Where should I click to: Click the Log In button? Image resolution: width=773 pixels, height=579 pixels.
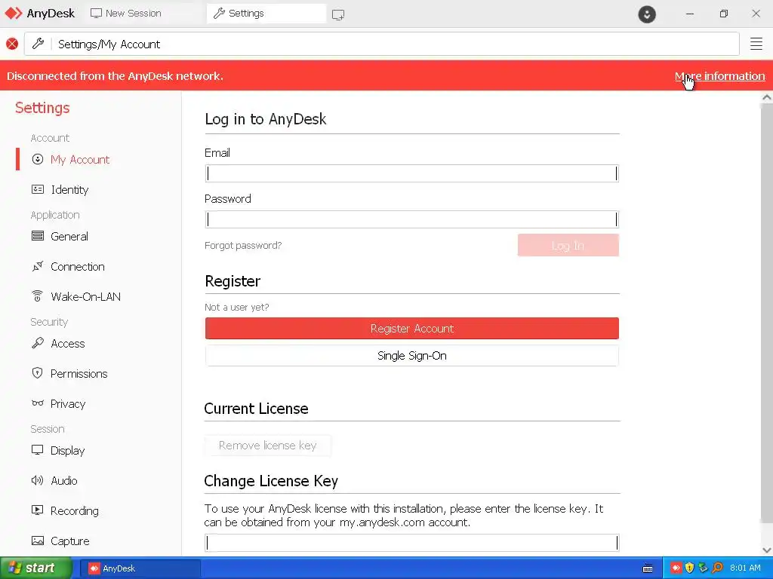(x=568, y=245)
